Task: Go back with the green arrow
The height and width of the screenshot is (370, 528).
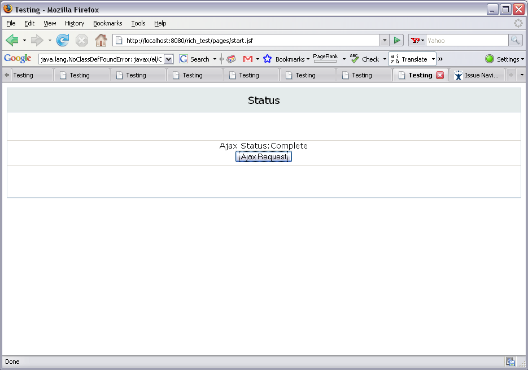Action: click(12, 41)
